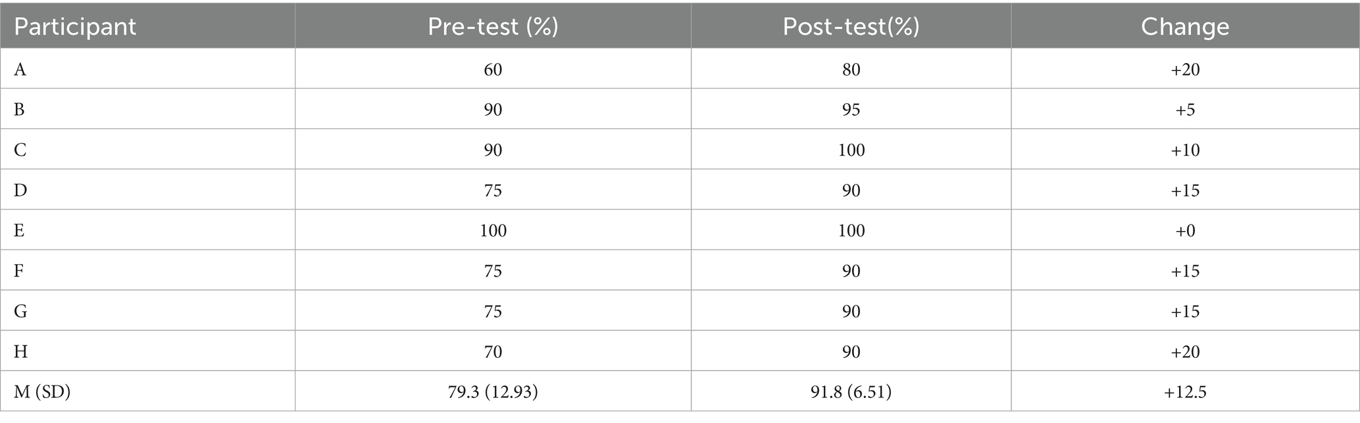The width and height of the screenshot is (1360, 423).
Task: Select participant D's change value +15
Action: pyautogui.click(x=1185, y=190)
